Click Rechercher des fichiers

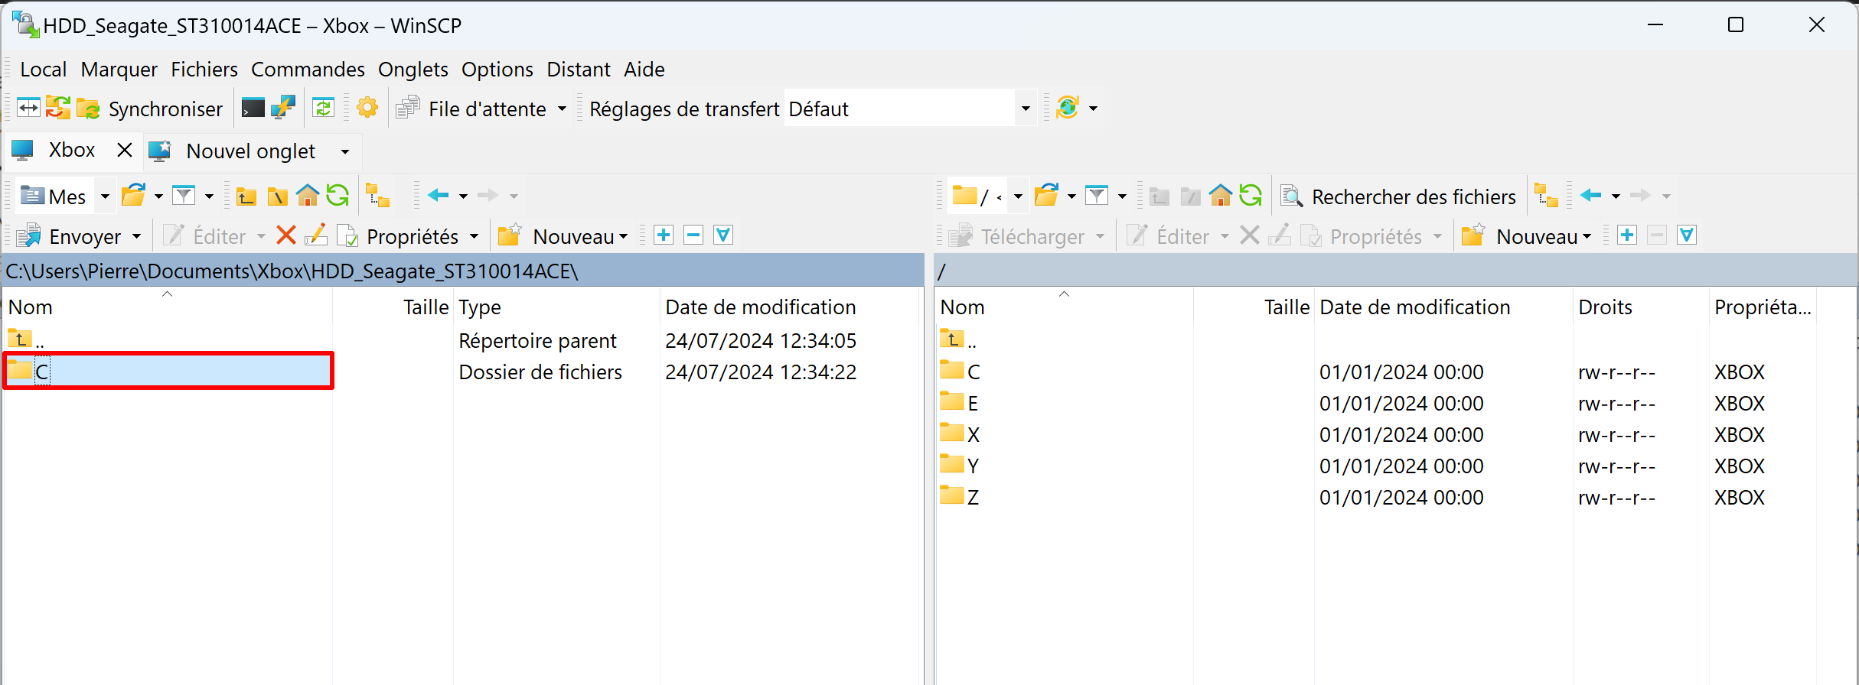pos(1399,196)
